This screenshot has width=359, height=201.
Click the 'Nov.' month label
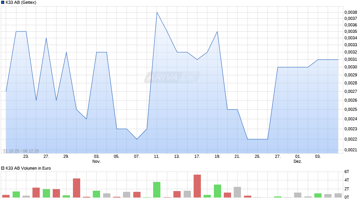pos(96,161)
